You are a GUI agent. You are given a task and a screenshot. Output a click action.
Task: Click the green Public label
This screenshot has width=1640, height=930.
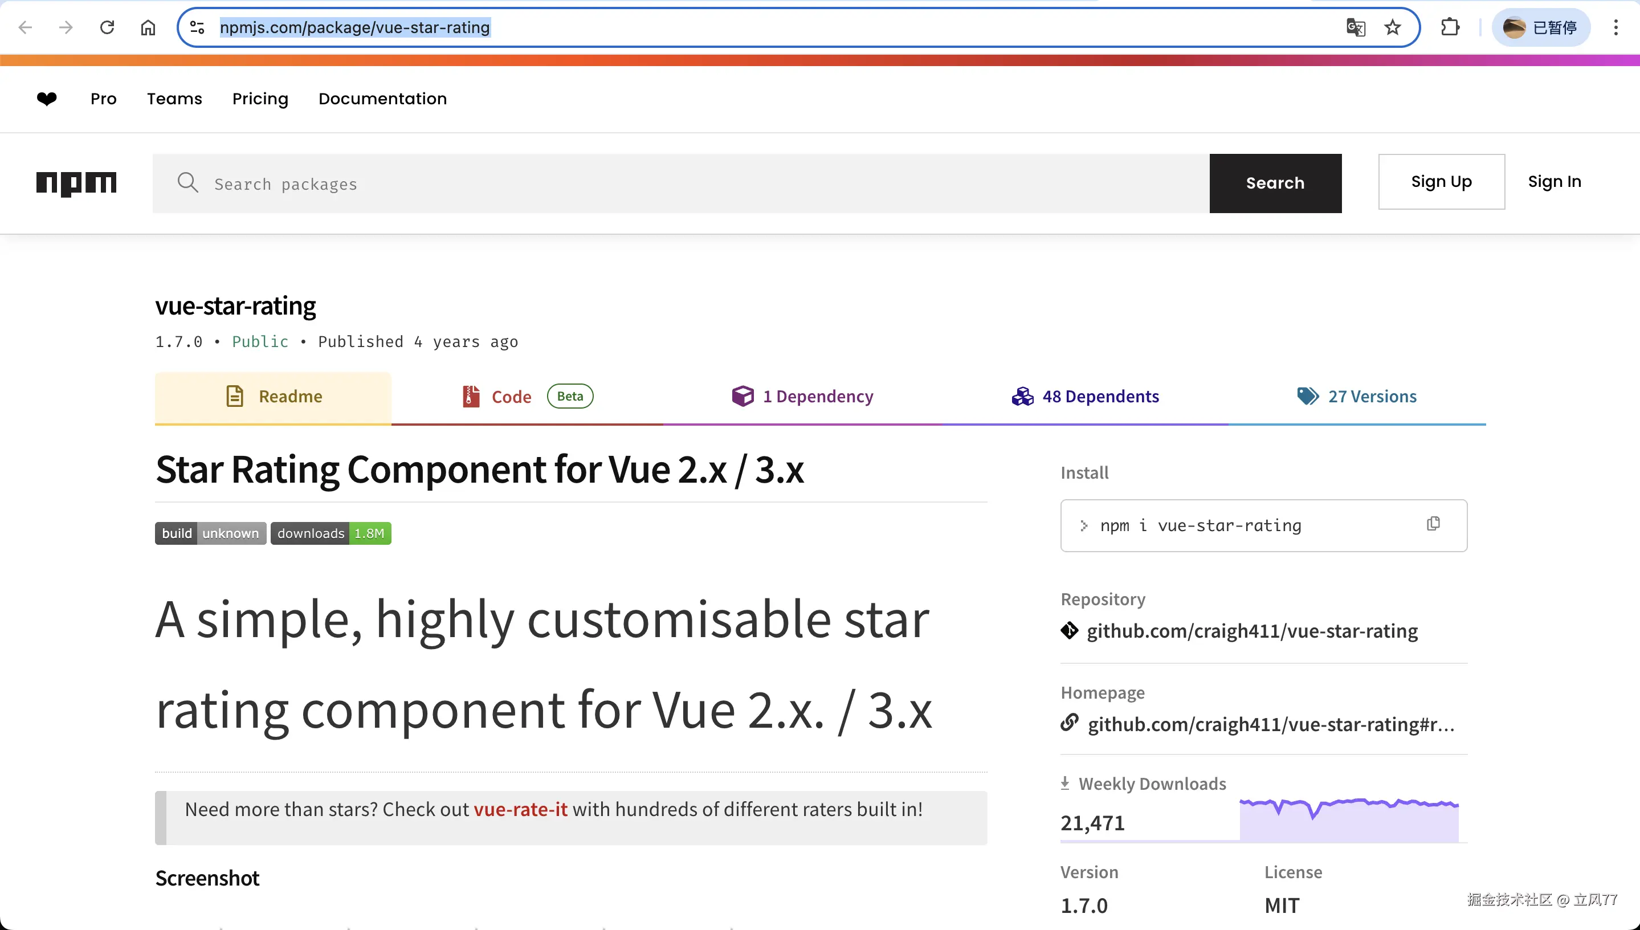[260, 342]
